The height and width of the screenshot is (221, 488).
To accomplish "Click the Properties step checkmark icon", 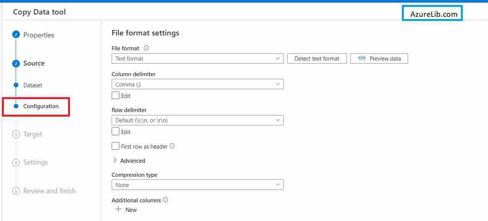I will [x=16, y=35].
